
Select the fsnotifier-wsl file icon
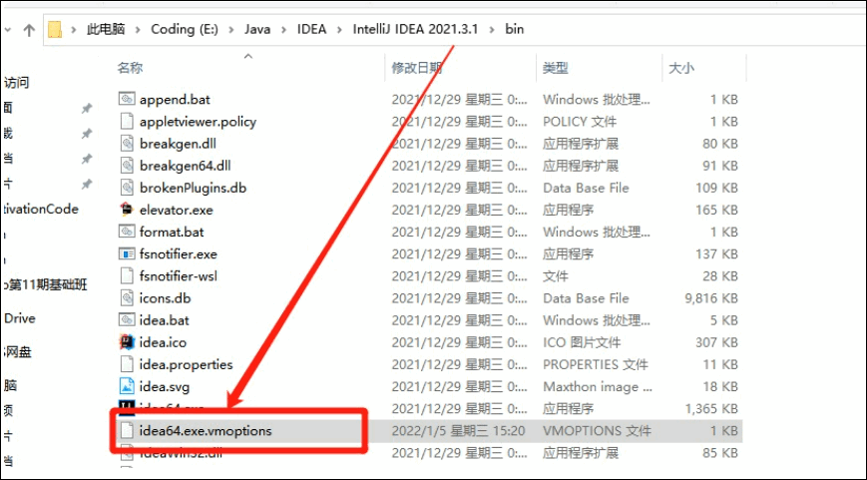click(127, 276)
